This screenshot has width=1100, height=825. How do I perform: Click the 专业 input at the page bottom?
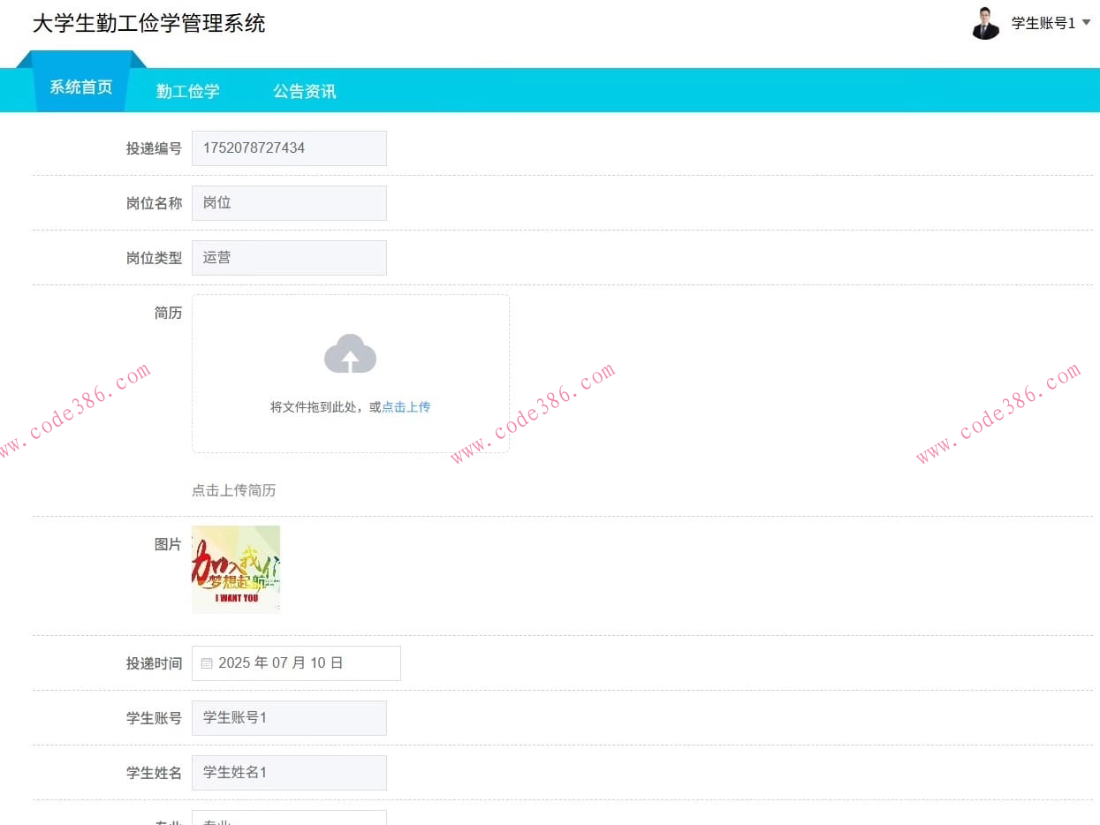(x=289, y=821)
